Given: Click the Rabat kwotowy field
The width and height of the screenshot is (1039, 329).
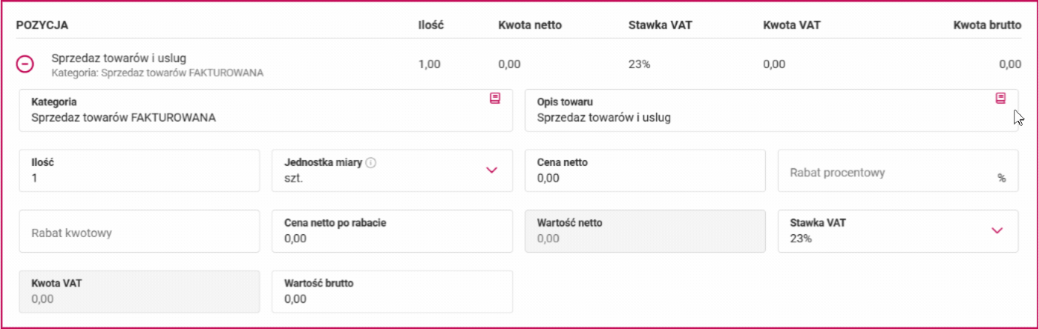Looking at the screenshot, I should [x=140, y=231].
